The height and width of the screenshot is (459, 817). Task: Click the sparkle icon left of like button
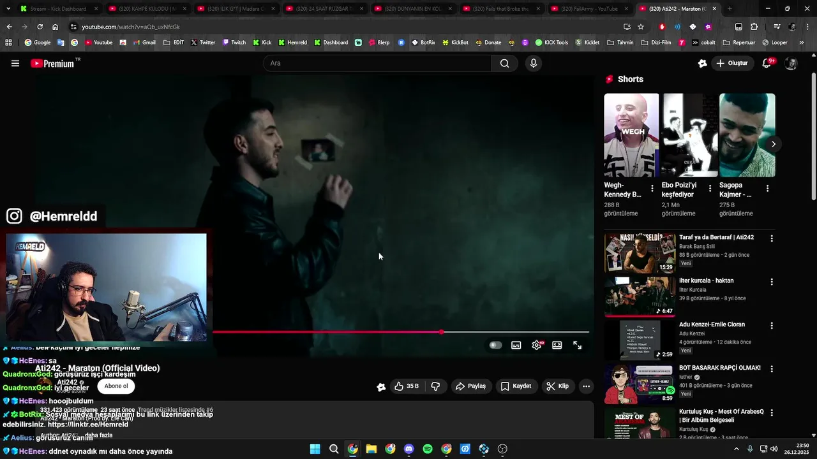(381, 386)
